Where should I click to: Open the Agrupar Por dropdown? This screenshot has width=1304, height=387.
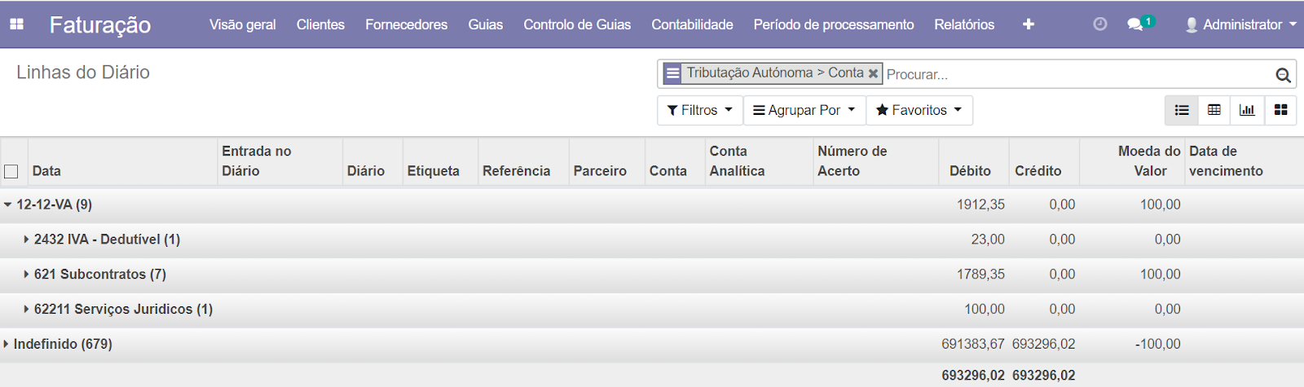click(804, 110)
